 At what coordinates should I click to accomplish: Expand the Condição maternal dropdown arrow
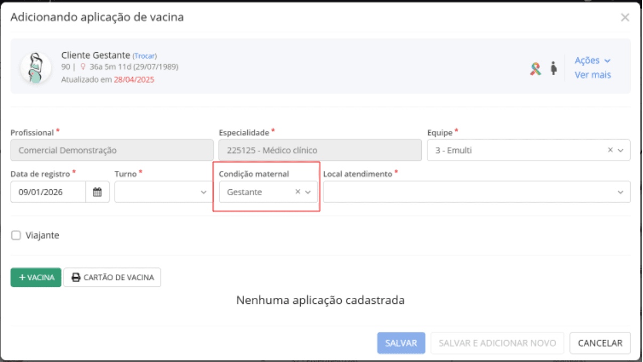coord(308,192)
